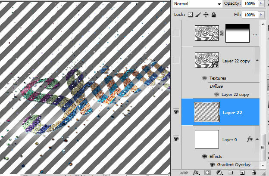Open the add layer style fx menu

(196, 173)
